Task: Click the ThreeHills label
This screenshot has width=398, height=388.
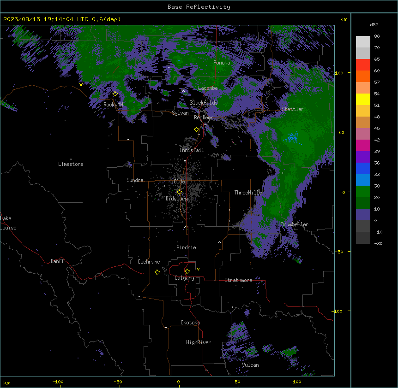Action: 248,193
